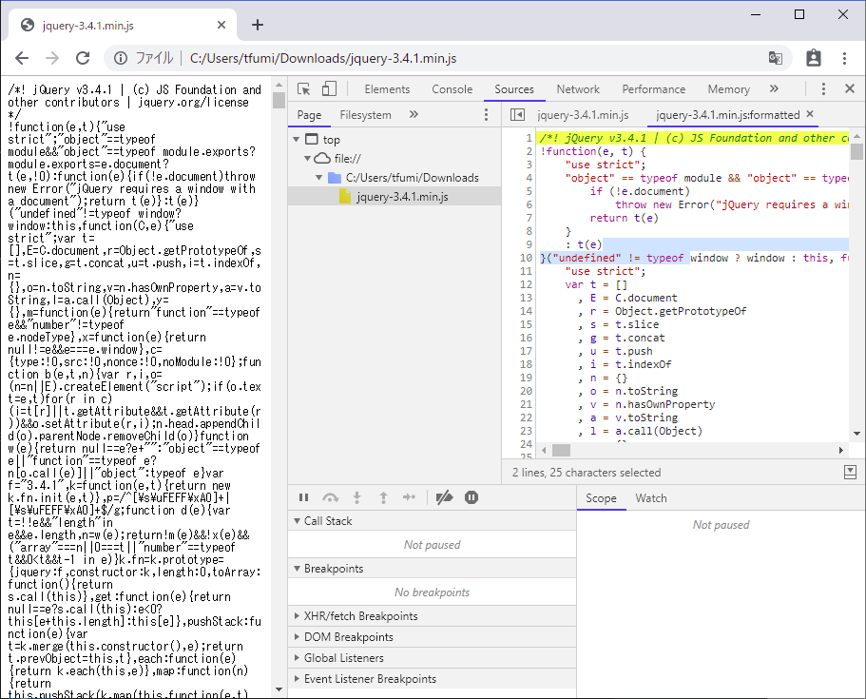Collapse the file:// tree node
866x699 pixels.
coord(308,159)
